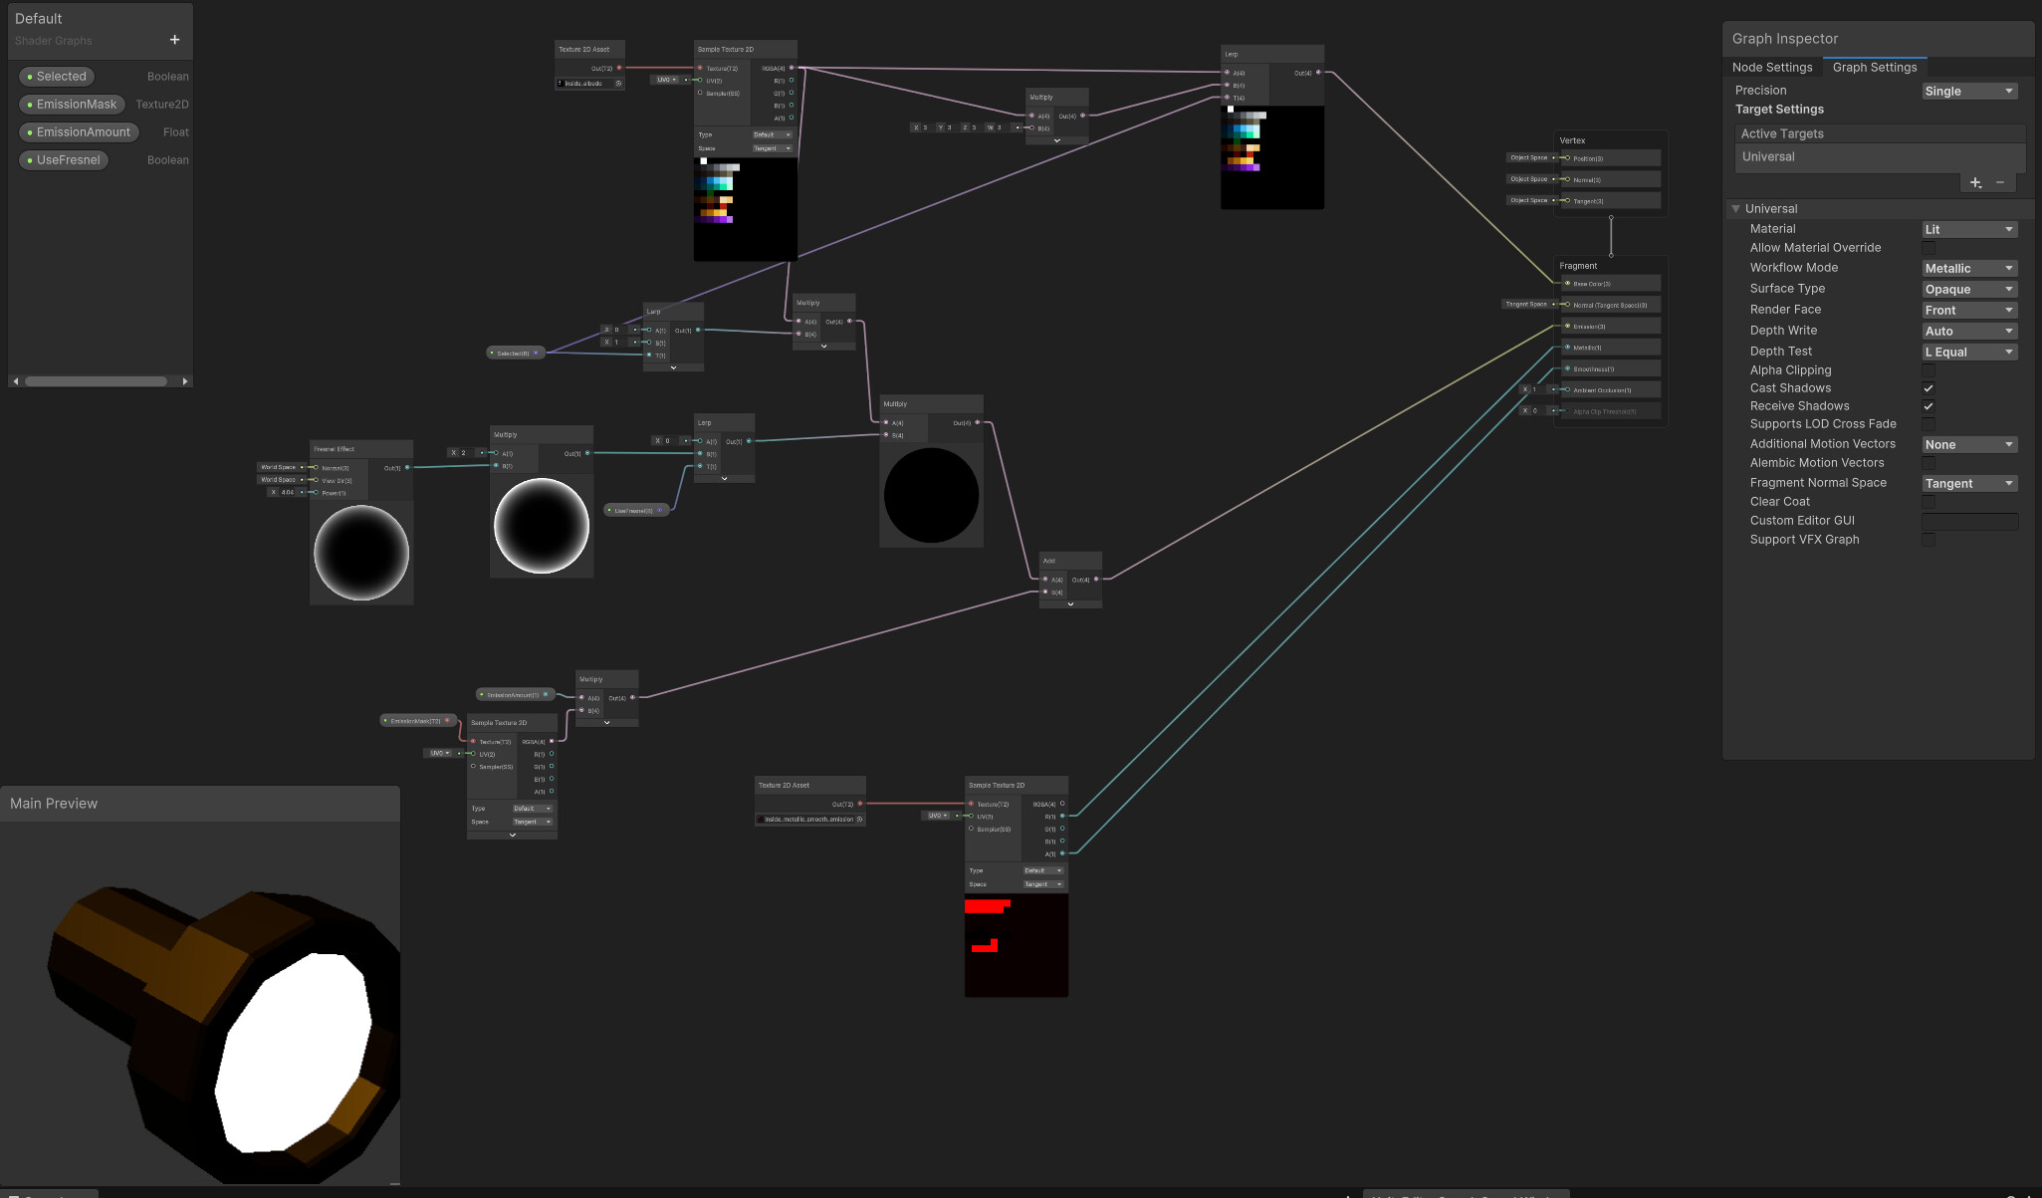Click the right arrow on the Blackboard scrollbar
Viewport: 2042px width, 1198px height.
click(x=184, y=380)
